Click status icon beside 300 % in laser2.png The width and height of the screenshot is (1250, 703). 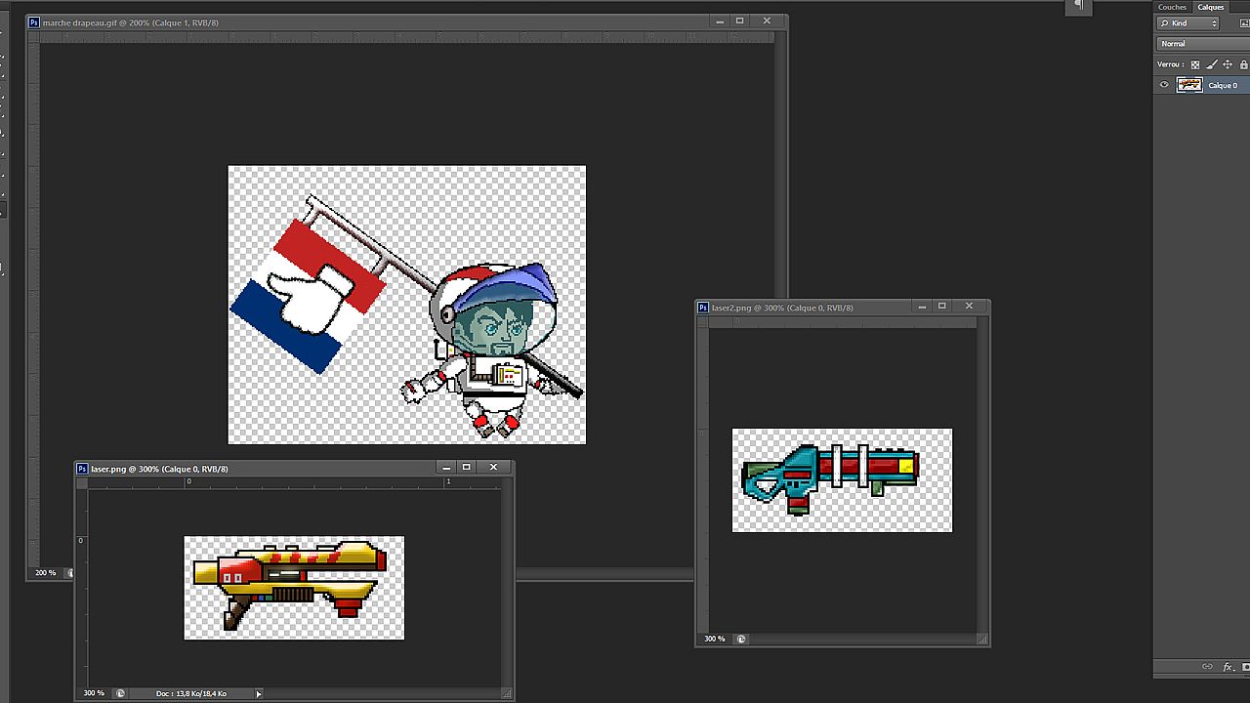click(x=741, y=639)
